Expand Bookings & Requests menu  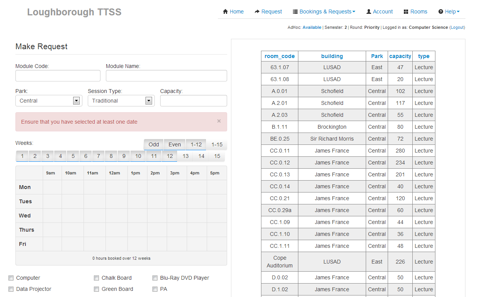click(x=324, y=12)
